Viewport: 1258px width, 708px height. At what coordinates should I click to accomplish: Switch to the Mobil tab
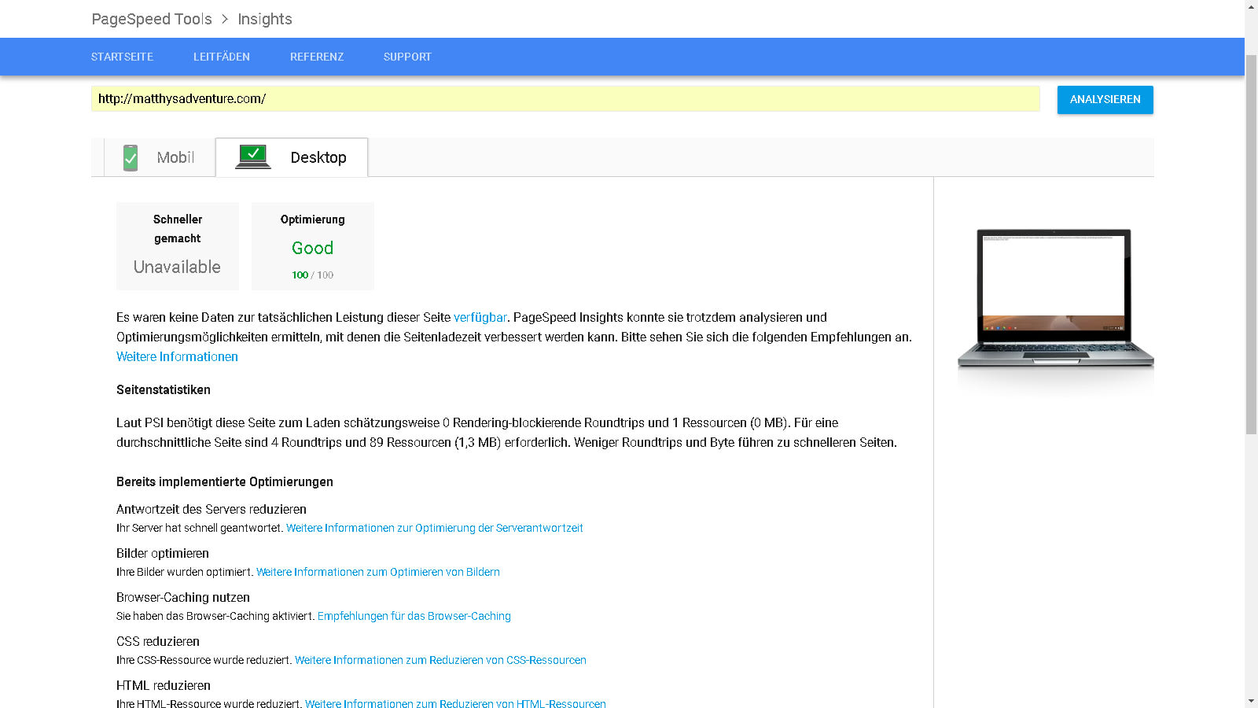click(160, 157)
